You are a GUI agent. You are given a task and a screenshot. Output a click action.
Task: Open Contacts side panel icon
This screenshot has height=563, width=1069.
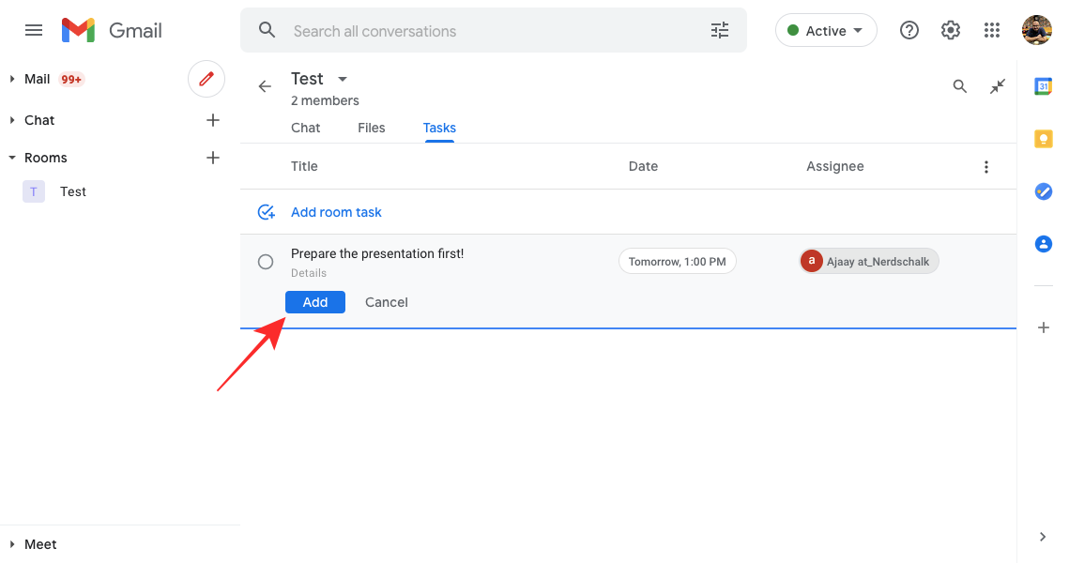(1043, 244)
